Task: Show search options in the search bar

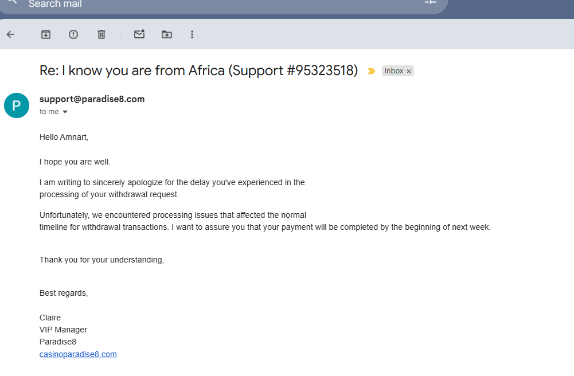Action: tap(431, 3)
